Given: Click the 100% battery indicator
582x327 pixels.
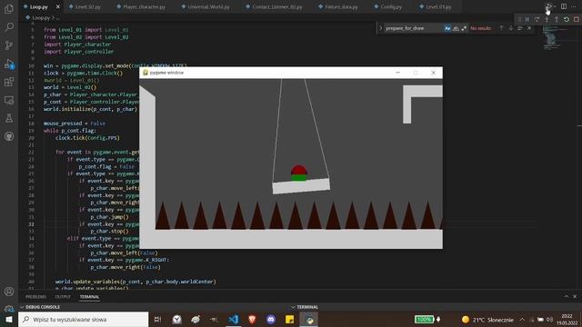Looking at the screenshot, I should pos(424,319).
